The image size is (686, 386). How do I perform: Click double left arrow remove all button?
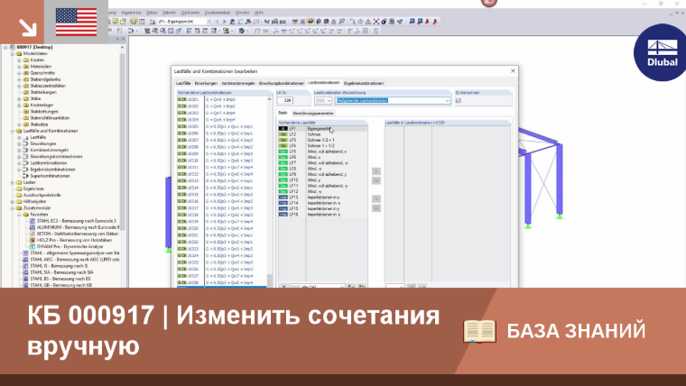point(375,208)
